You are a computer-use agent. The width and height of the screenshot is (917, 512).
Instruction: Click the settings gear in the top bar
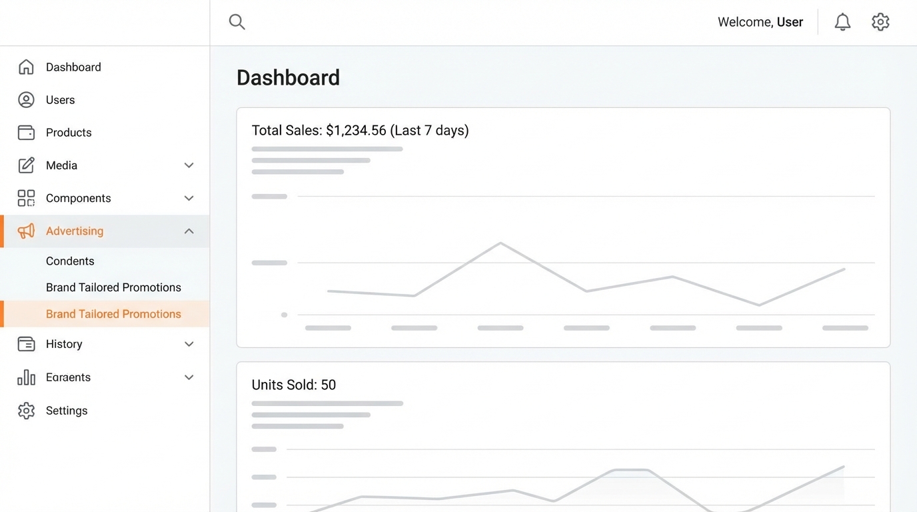(x=880, y=21)
